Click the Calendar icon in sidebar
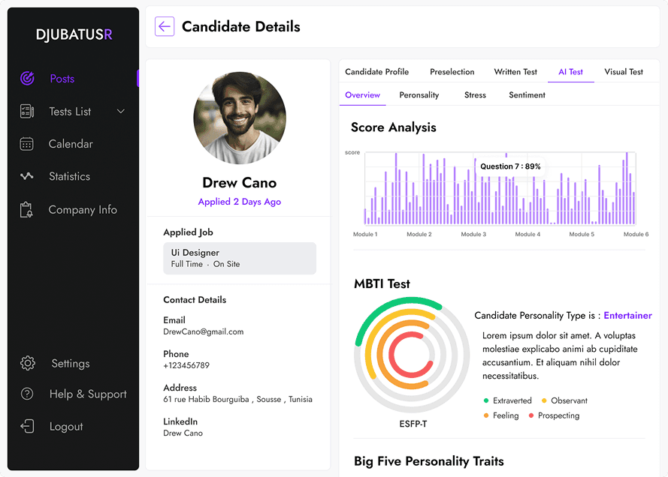Screen dimensions: 668x477 point(26,144)
